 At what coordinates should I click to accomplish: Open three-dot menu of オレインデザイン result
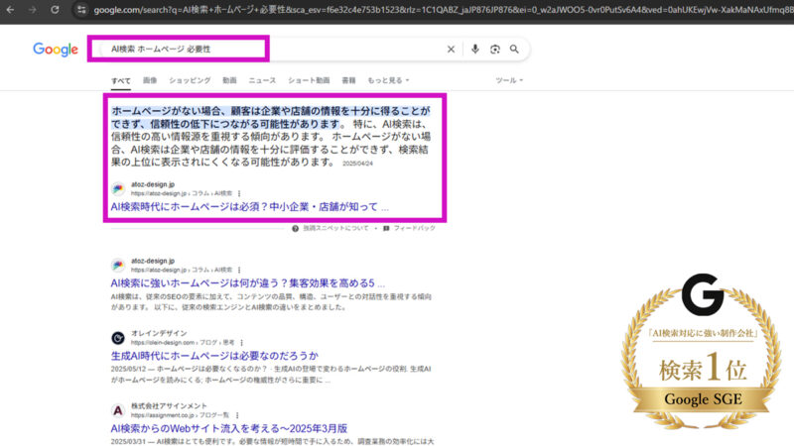[241, 343]
